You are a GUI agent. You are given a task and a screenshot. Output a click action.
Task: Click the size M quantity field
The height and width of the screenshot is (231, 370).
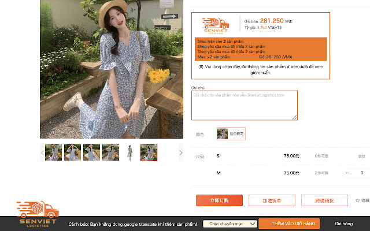[x=362, y=173]
